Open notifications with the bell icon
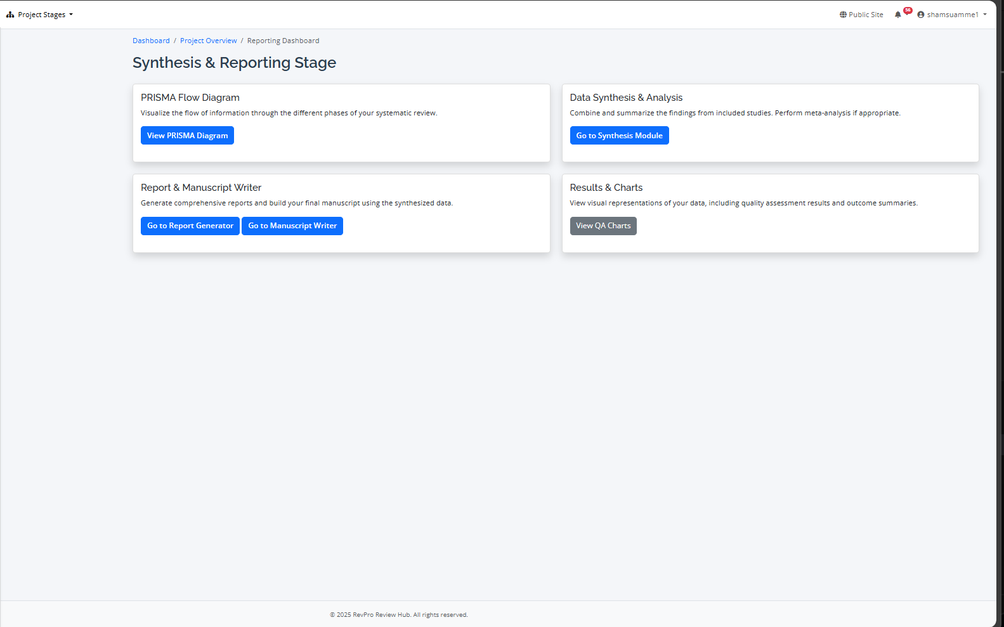Viewport: 1004px width, 627px height. 897,15
